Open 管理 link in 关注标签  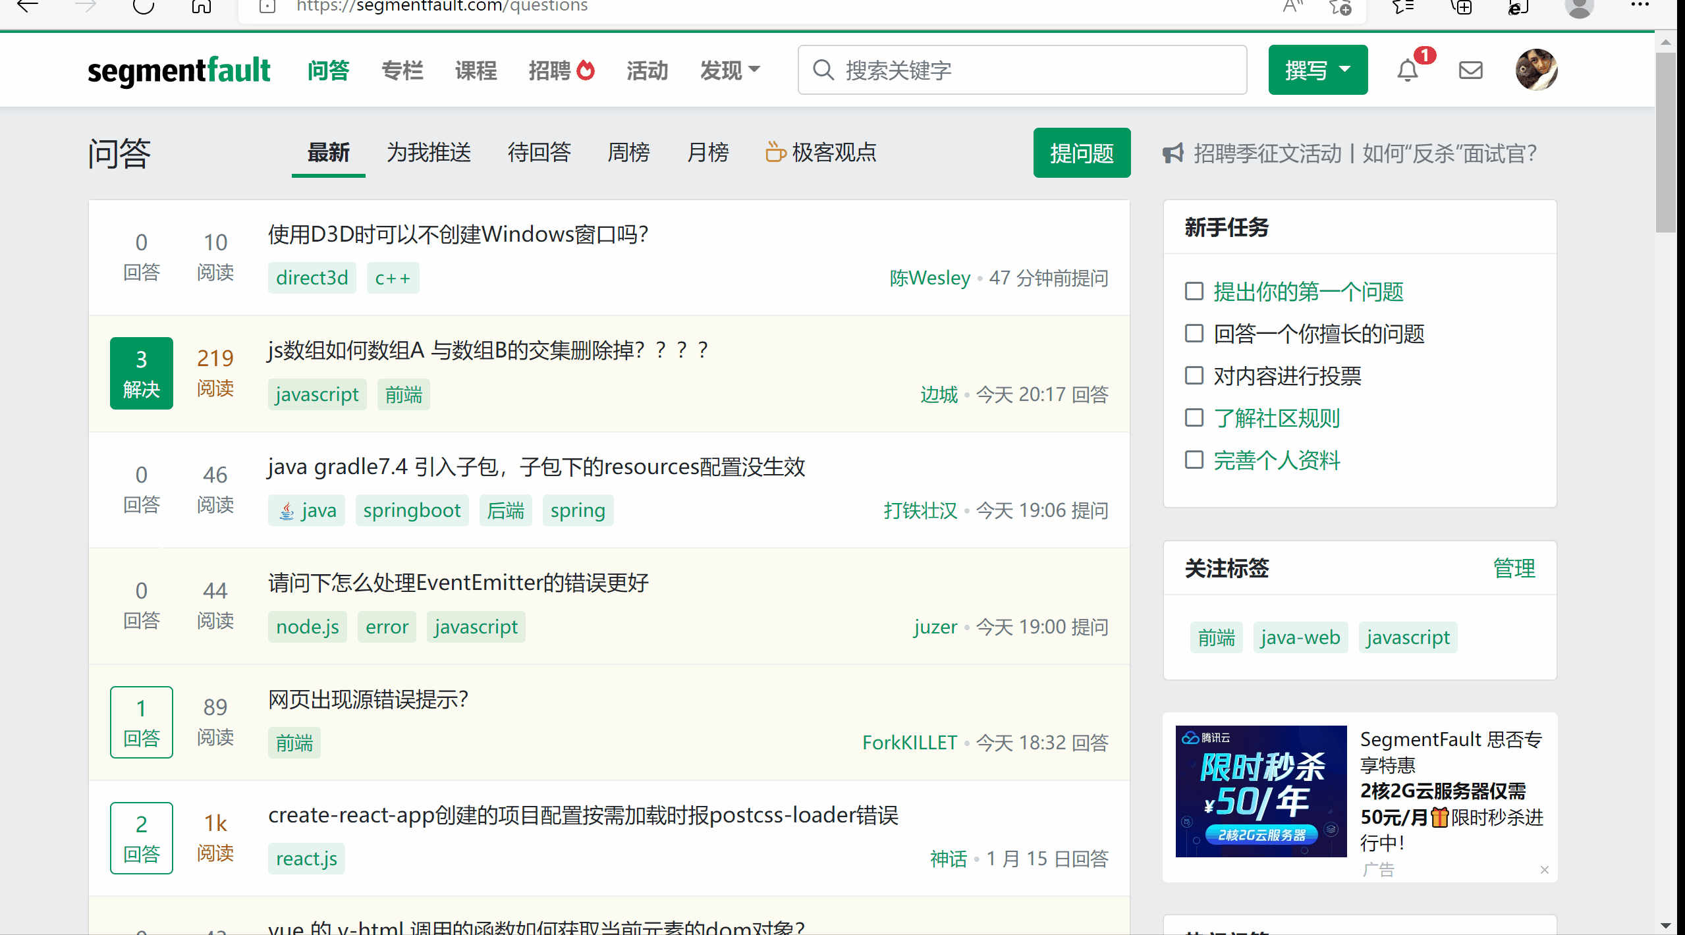tap(1514, 568)
